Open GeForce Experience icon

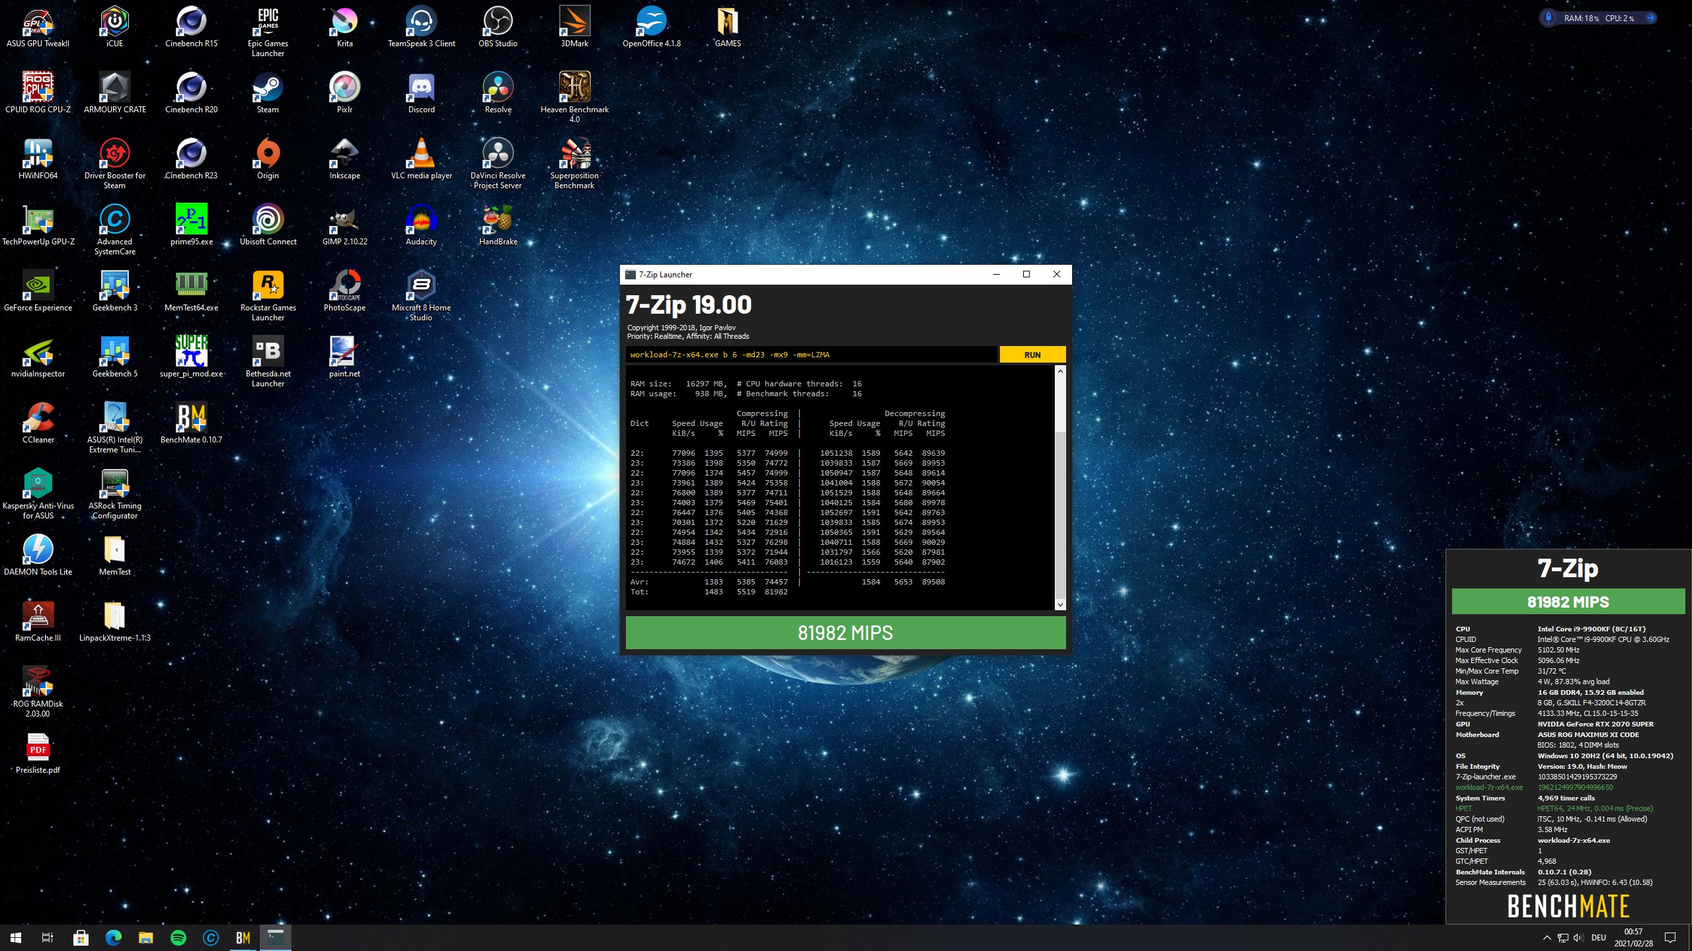(x=38, y=291)
